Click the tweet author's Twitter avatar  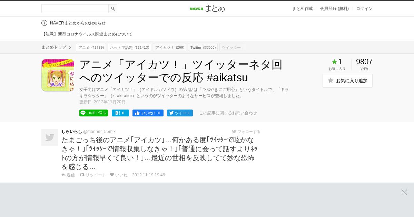pyautogui.click(x=50, y=137)
